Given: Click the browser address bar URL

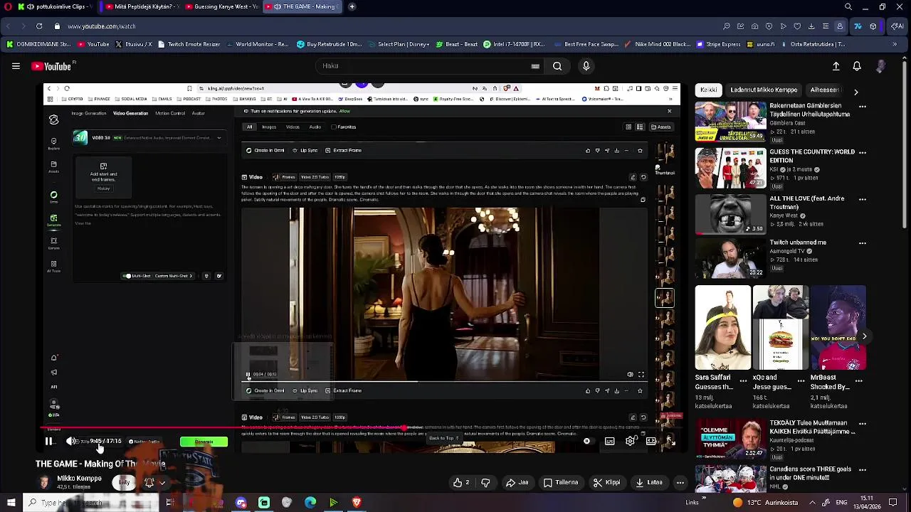Looking at the screenshot, I should tap(102, 26).
